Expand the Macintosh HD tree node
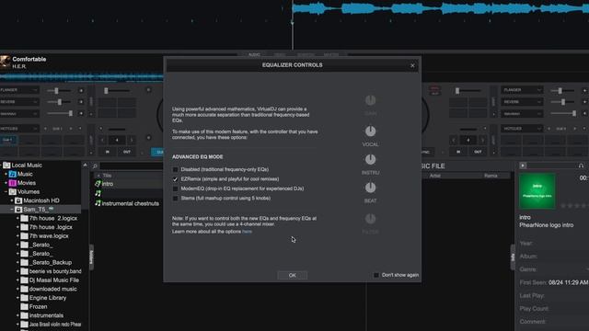The height and width of the screenshot is (331, 589). (12, 200)
